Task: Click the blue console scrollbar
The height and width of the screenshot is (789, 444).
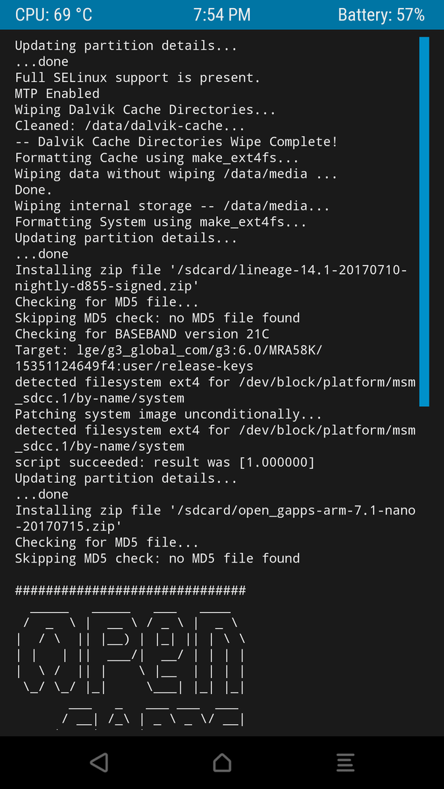Action: [x=424, y=221]
